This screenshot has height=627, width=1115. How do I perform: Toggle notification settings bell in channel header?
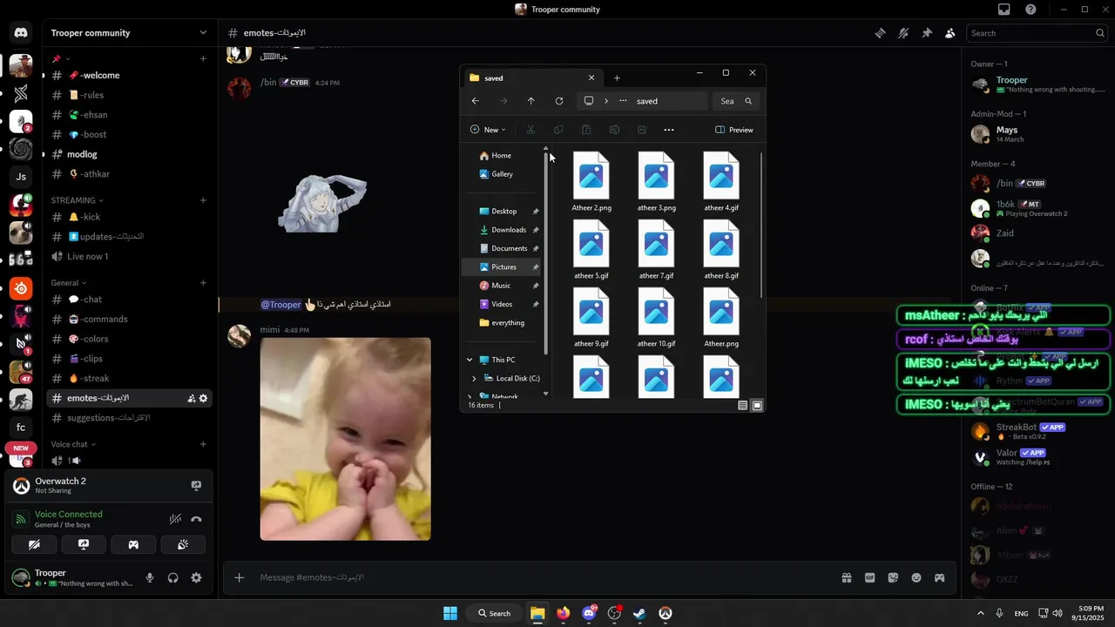point(903,33)
